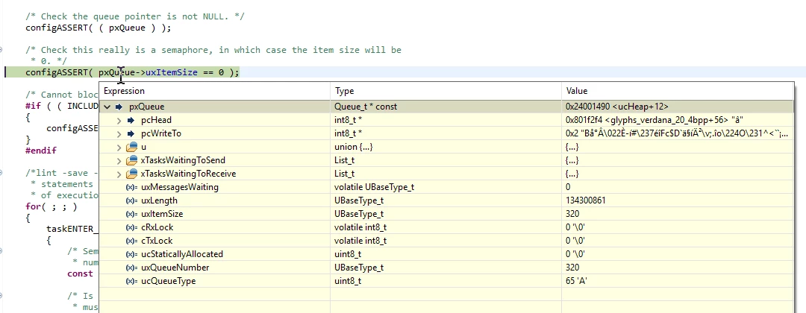The image size is (806, 313).
Task: Expand the pcHead pointer row
Action: pos(119,120)
